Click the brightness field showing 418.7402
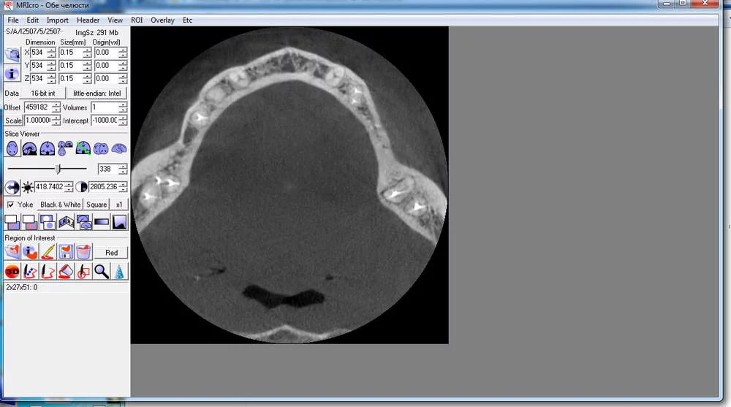Viewport: 731px width, 407px height. click(50, 187)
